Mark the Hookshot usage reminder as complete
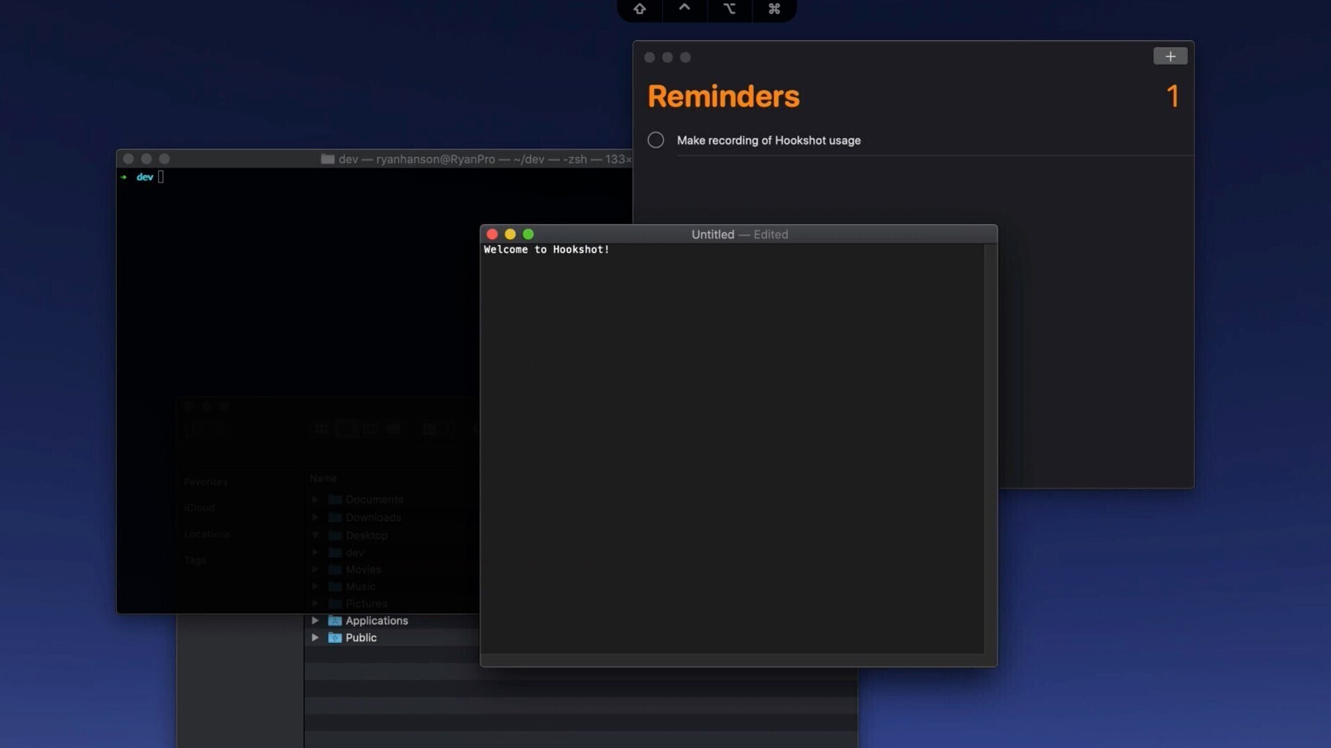Image resolution: width=1331 pixels, height=748 pixels. (x=656, y=140)
